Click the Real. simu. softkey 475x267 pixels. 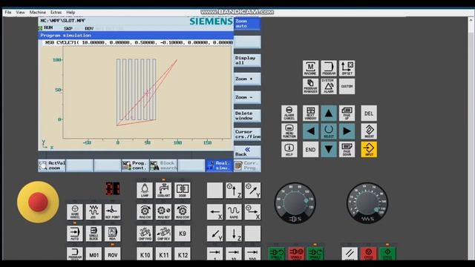coord(220,165)
